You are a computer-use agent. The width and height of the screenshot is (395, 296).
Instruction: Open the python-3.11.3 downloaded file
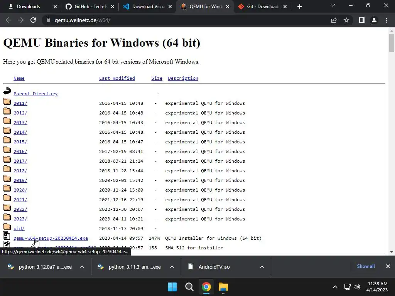pyautogui.click(x=130, y=267)
